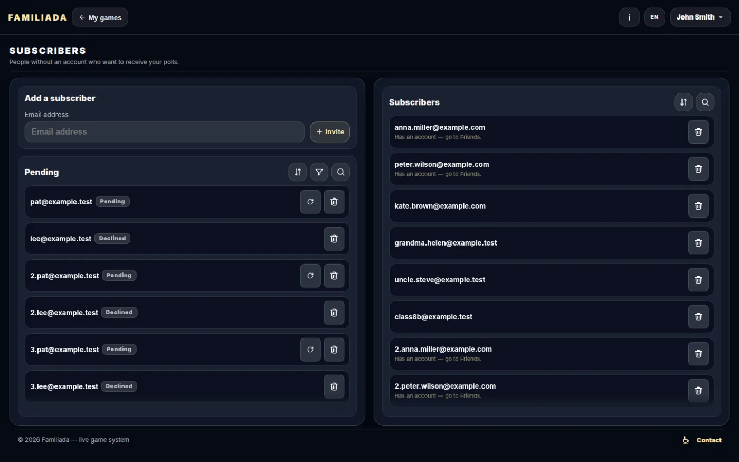Click the FAMILIADA logo
The image size is (739, 462).
click(37, 17)
